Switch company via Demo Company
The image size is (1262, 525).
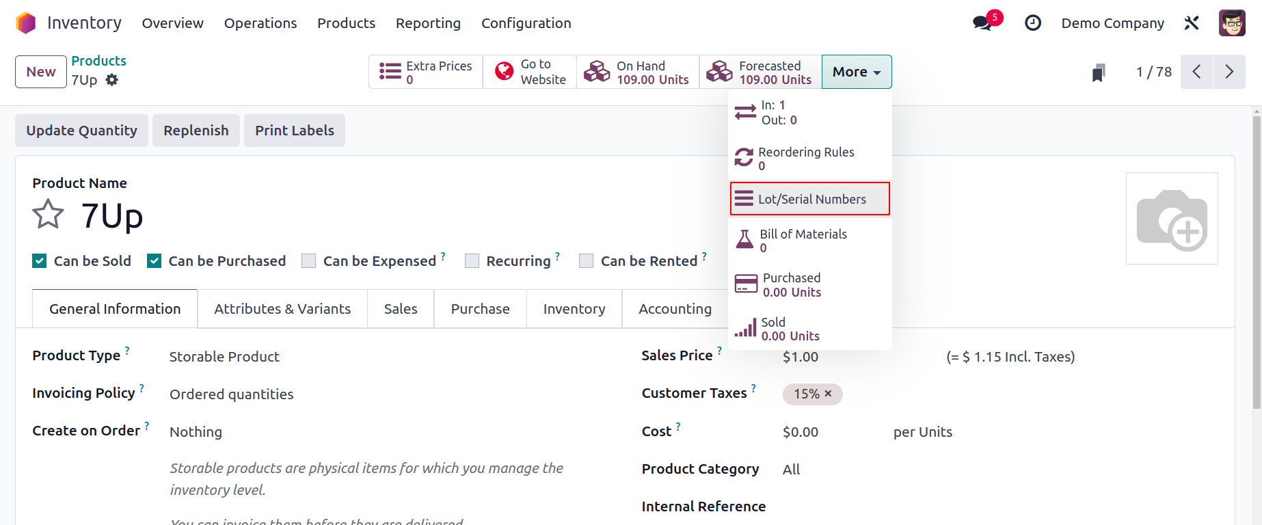coord(1112,23)
